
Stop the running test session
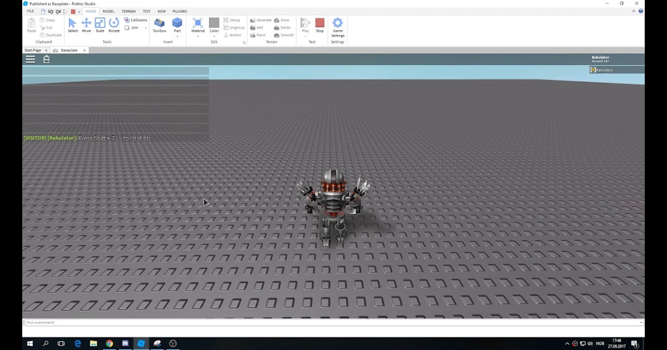coord(320,25)
